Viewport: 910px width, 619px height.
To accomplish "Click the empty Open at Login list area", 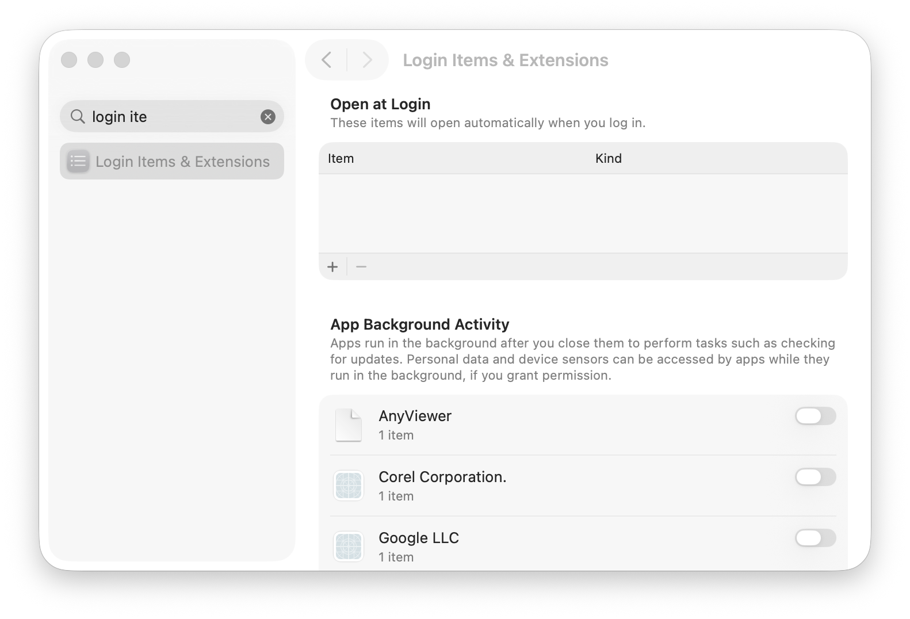I will [x=583, y=213].
